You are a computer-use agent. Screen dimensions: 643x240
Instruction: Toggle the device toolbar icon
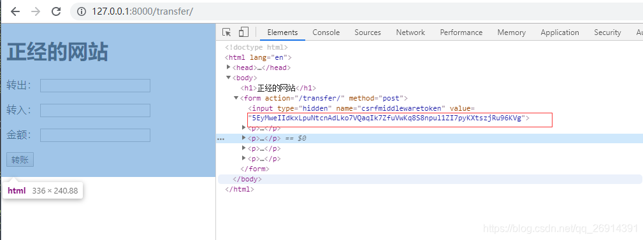point(243,32)
